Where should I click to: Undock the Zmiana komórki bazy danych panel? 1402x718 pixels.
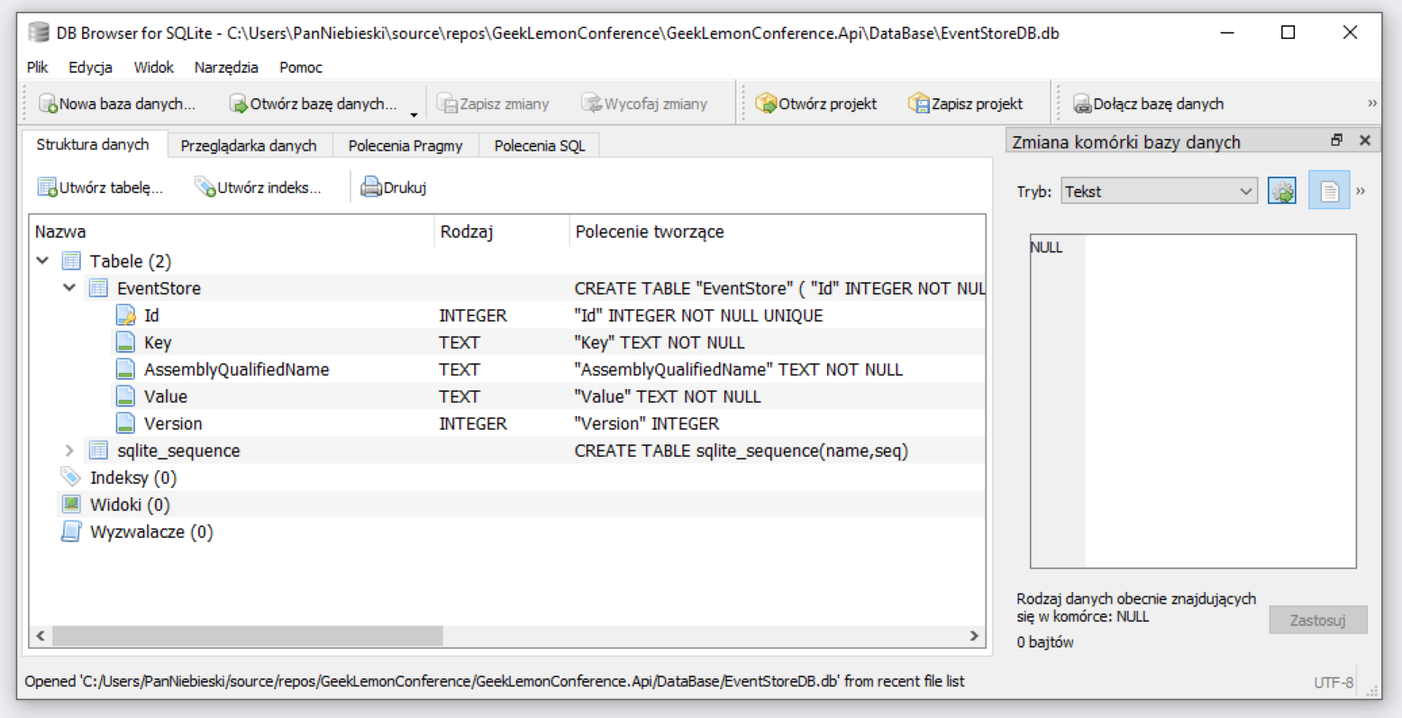tap(1336, 141)
